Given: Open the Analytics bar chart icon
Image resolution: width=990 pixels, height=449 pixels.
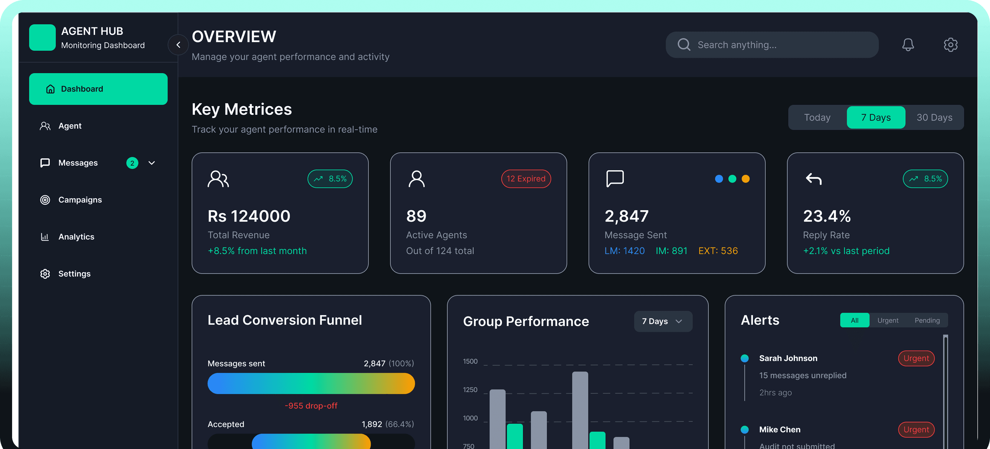Looking at the screenshot, I should click(x=45, y=237).
